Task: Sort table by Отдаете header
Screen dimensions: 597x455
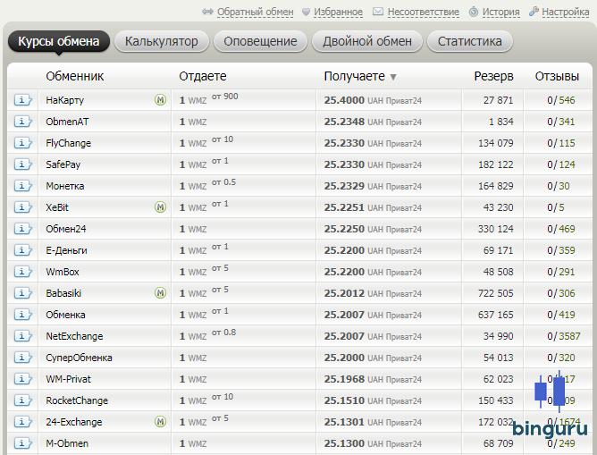Action: (203, 76)
